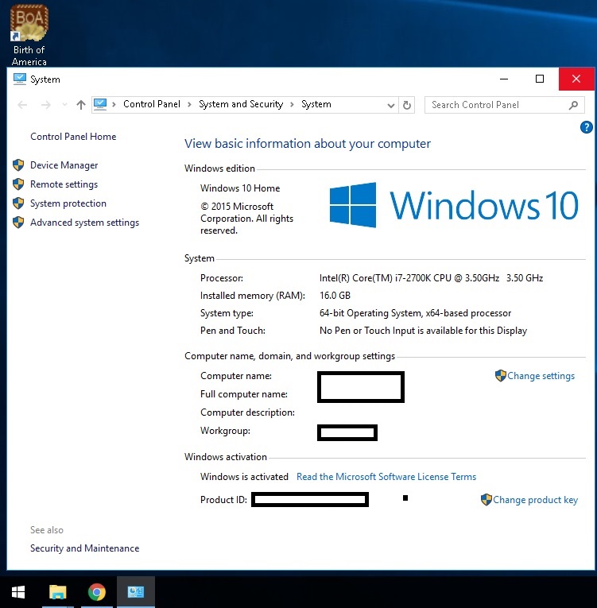Click shield icon beside Advanced system settings

click(x=18, y=223)
